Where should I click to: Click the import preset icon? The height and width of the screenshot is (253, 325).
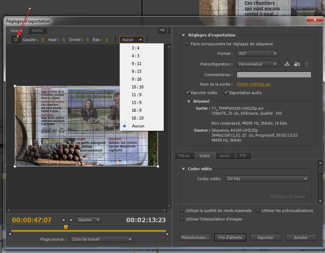[x=297, y=64]
